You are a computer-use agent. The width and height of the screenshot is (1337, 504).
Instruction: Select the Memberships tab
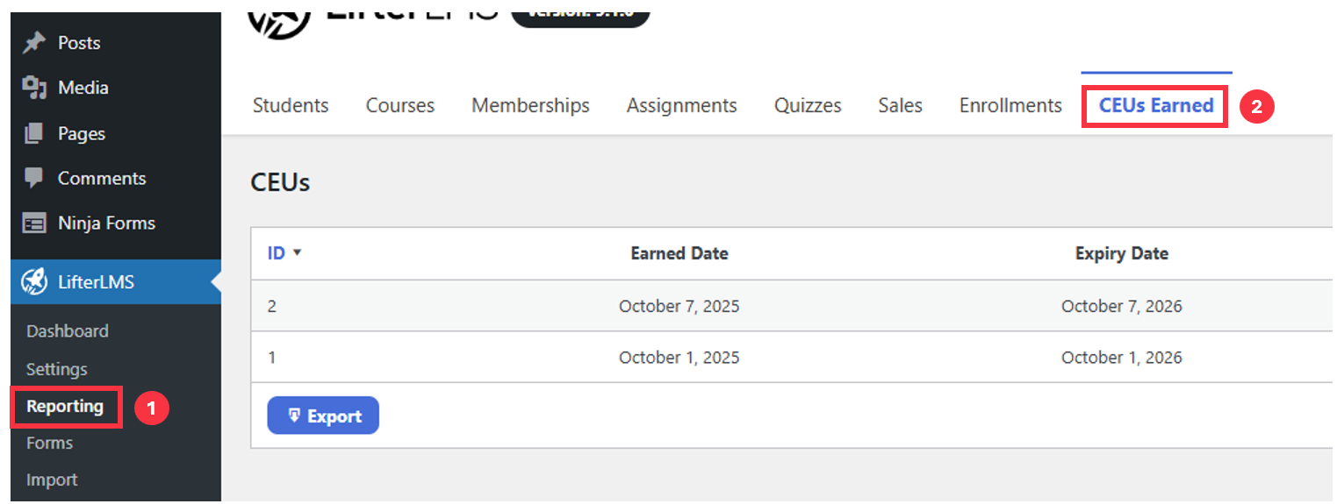pyautogui.click(x=530, y=105)
